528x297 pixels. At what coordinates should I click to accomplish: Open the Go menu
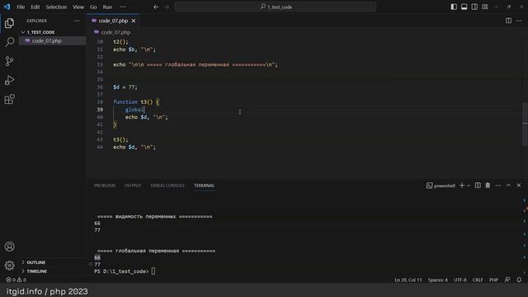point(93,7)
